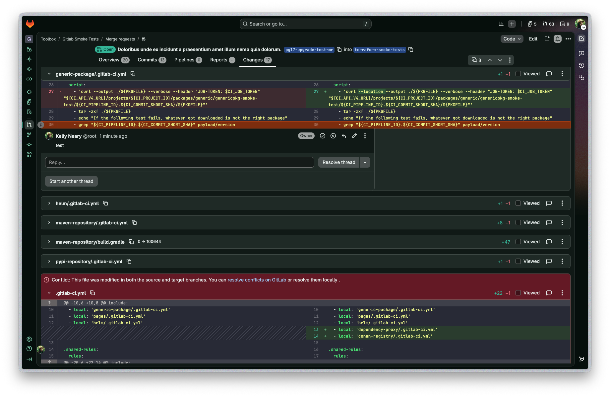Click Start another thread button
The height and width of the screenshot is (397, 610).
[71, 181]
